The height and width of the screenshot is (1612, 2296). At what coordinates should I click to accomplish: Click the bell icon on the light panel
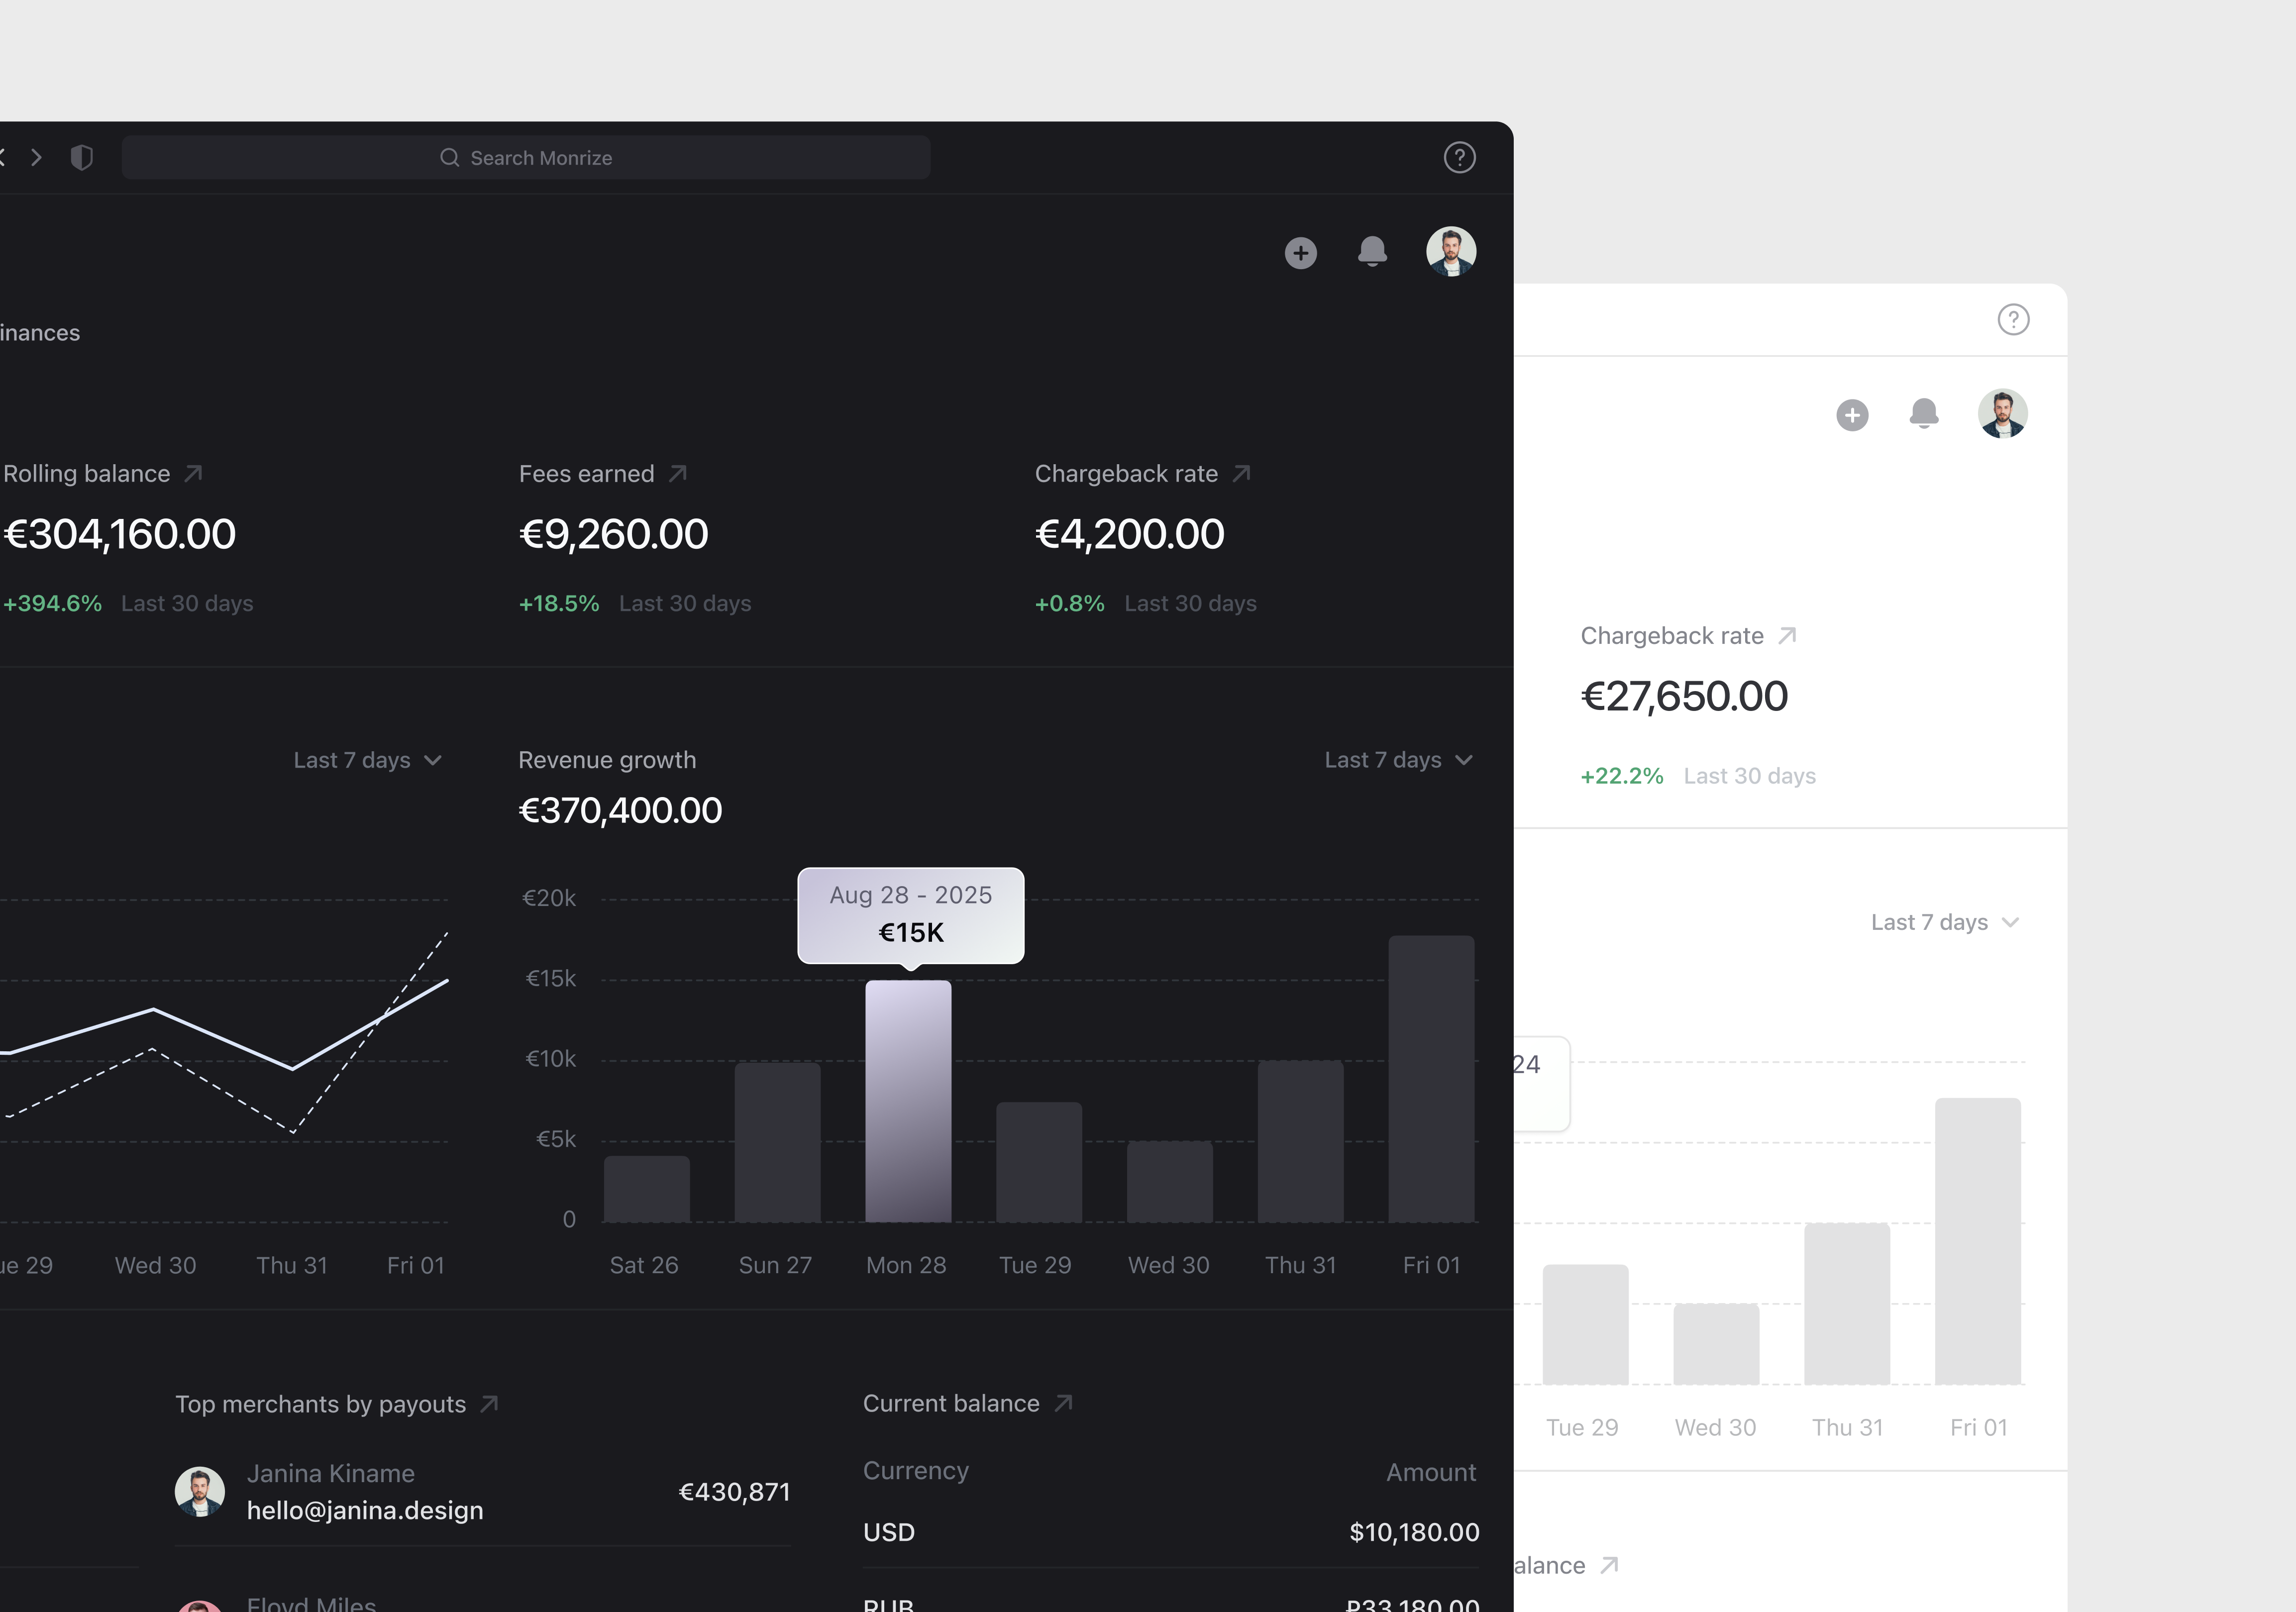[x=1925, y=414]
